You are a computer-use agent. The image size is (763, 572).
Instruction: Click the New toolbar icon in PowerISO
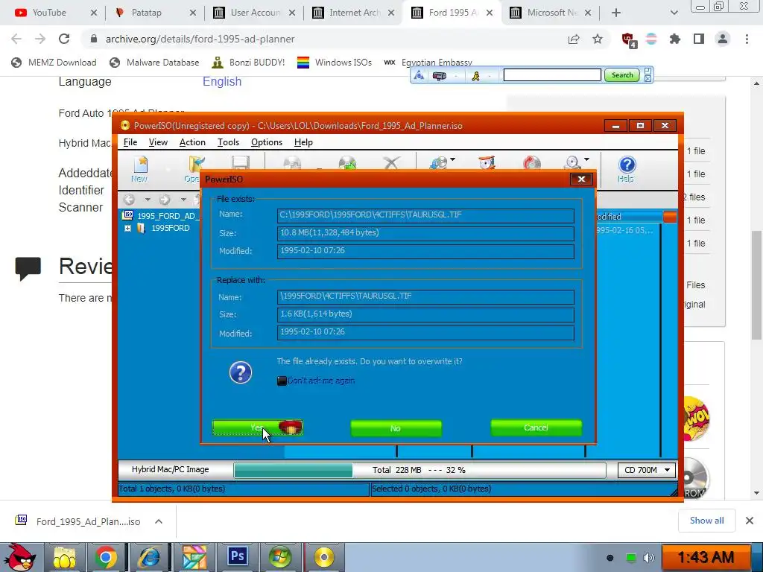click(139, 169)
